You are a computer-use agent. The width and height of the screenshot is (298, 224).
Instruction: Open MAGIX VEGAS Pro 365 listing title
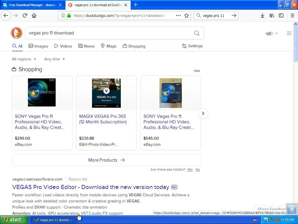pos(103,119)
